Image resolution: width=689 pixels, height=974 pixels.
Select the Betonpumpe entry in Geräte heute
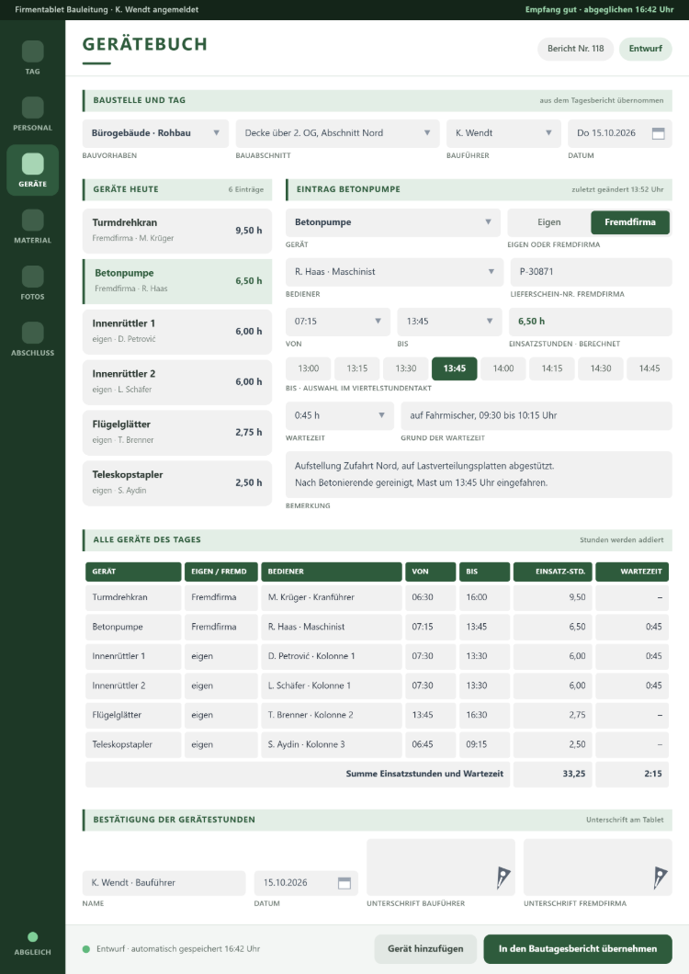(177, 281)
